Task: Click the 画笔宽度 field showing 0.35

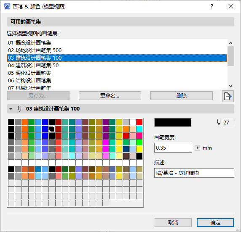Action: pyautogui.click(x=173, y=148)
